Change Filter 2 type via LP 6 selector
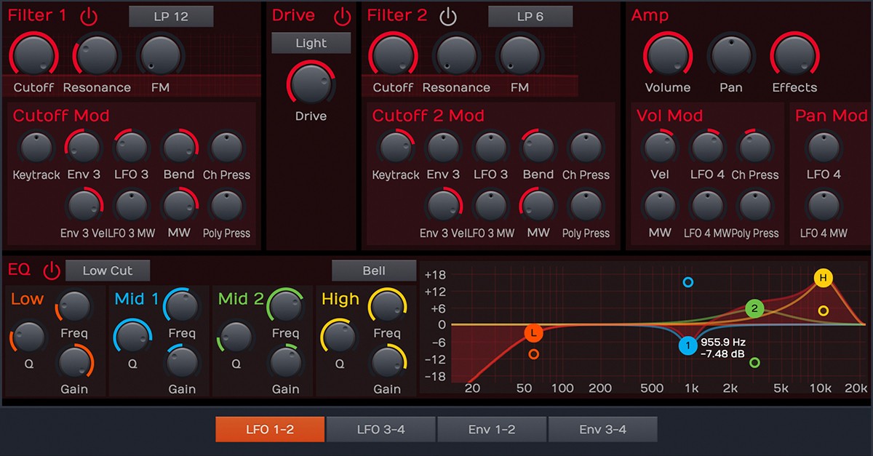 point(529,15)
